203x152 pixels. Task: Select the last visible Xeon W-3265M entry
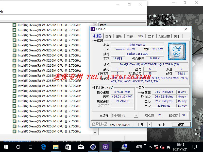click(x=49, y=131)
